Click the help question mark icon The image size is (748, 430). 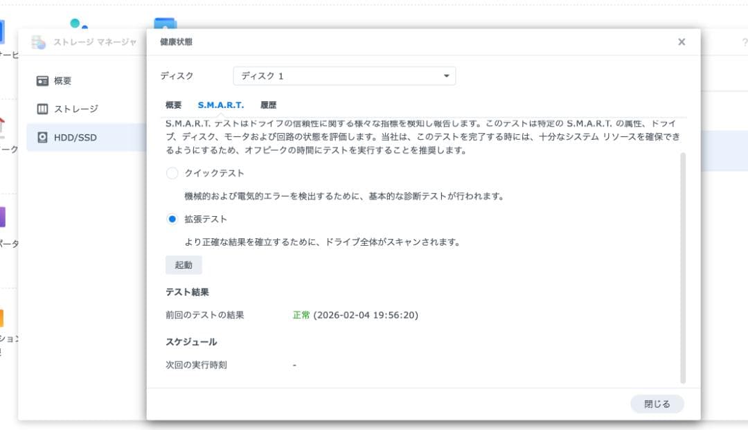pos(745,42)
